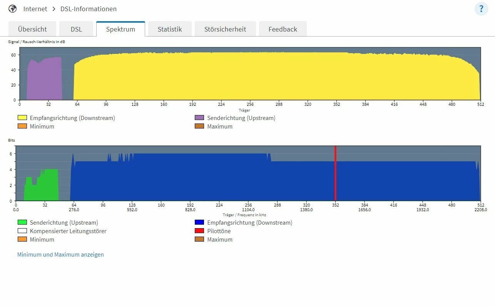Click yellow Downstream swatch in SNR legend
This screenshot has height=307, width=495.
[x=22, y=118]
